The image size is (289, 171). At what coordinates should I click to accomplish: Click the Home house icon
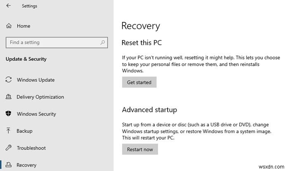[9, 26]
